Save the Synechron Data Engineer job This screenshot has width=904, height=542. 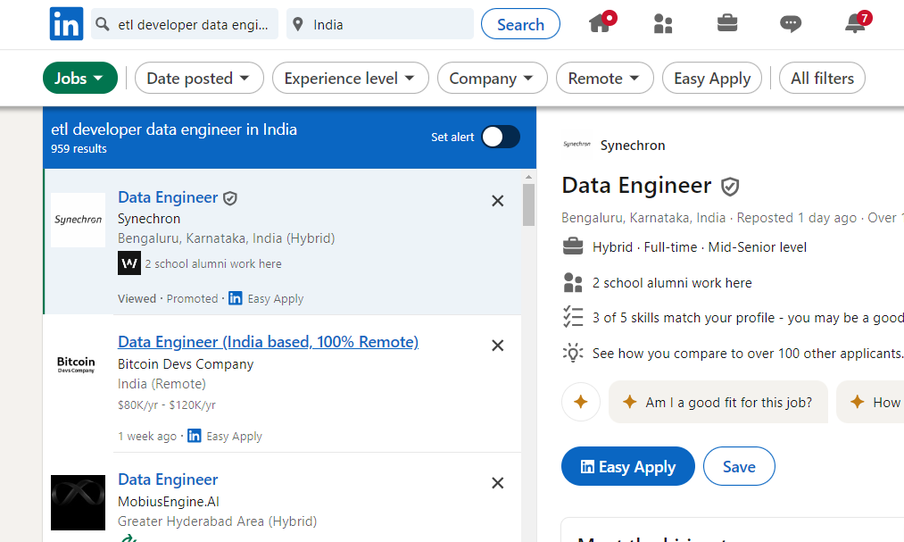coord(739,466)
